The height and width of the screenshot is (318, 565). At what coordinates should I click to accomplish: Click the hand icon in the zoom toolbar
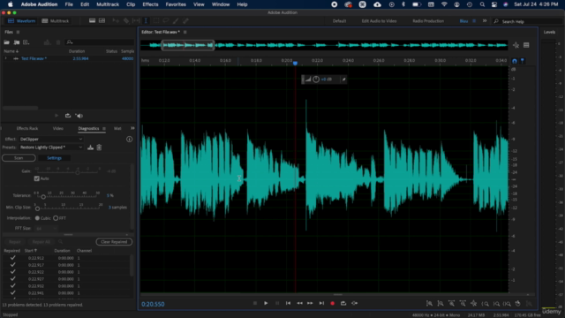(x=518, y=304)
